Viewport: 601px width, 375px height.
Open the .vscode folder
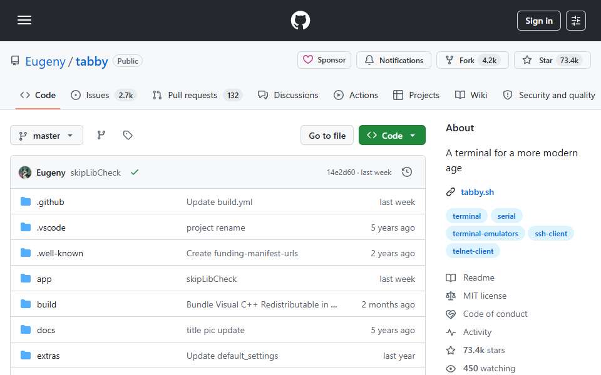pyautogui.click(x=51, y=227)
